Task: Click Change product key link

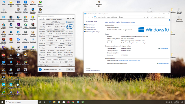Action: pos(163,64)
